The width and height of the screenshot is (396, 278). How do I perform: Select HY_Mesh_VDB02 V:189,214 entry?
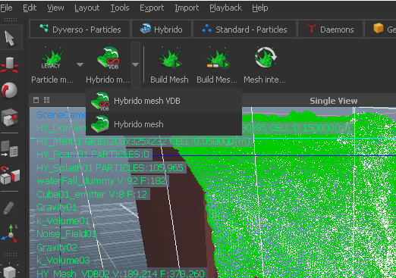pos(121,273)
